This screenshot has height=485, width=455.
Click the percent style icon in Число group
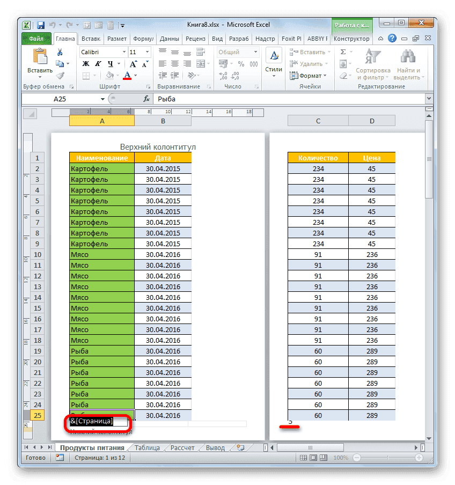tap(241, 63)
